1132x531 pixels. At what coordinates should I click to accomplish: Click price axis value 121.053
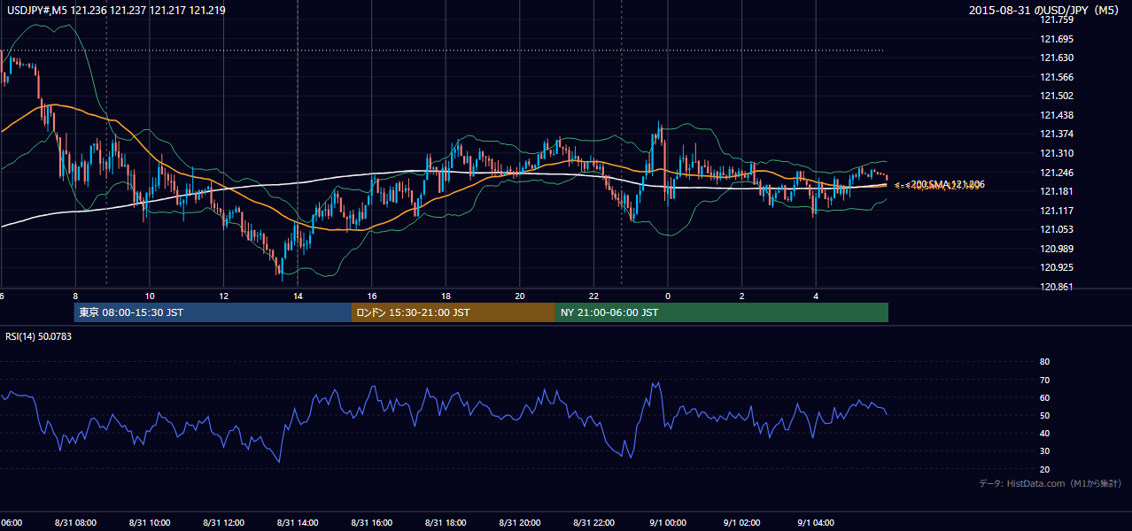coord(1056,229)
